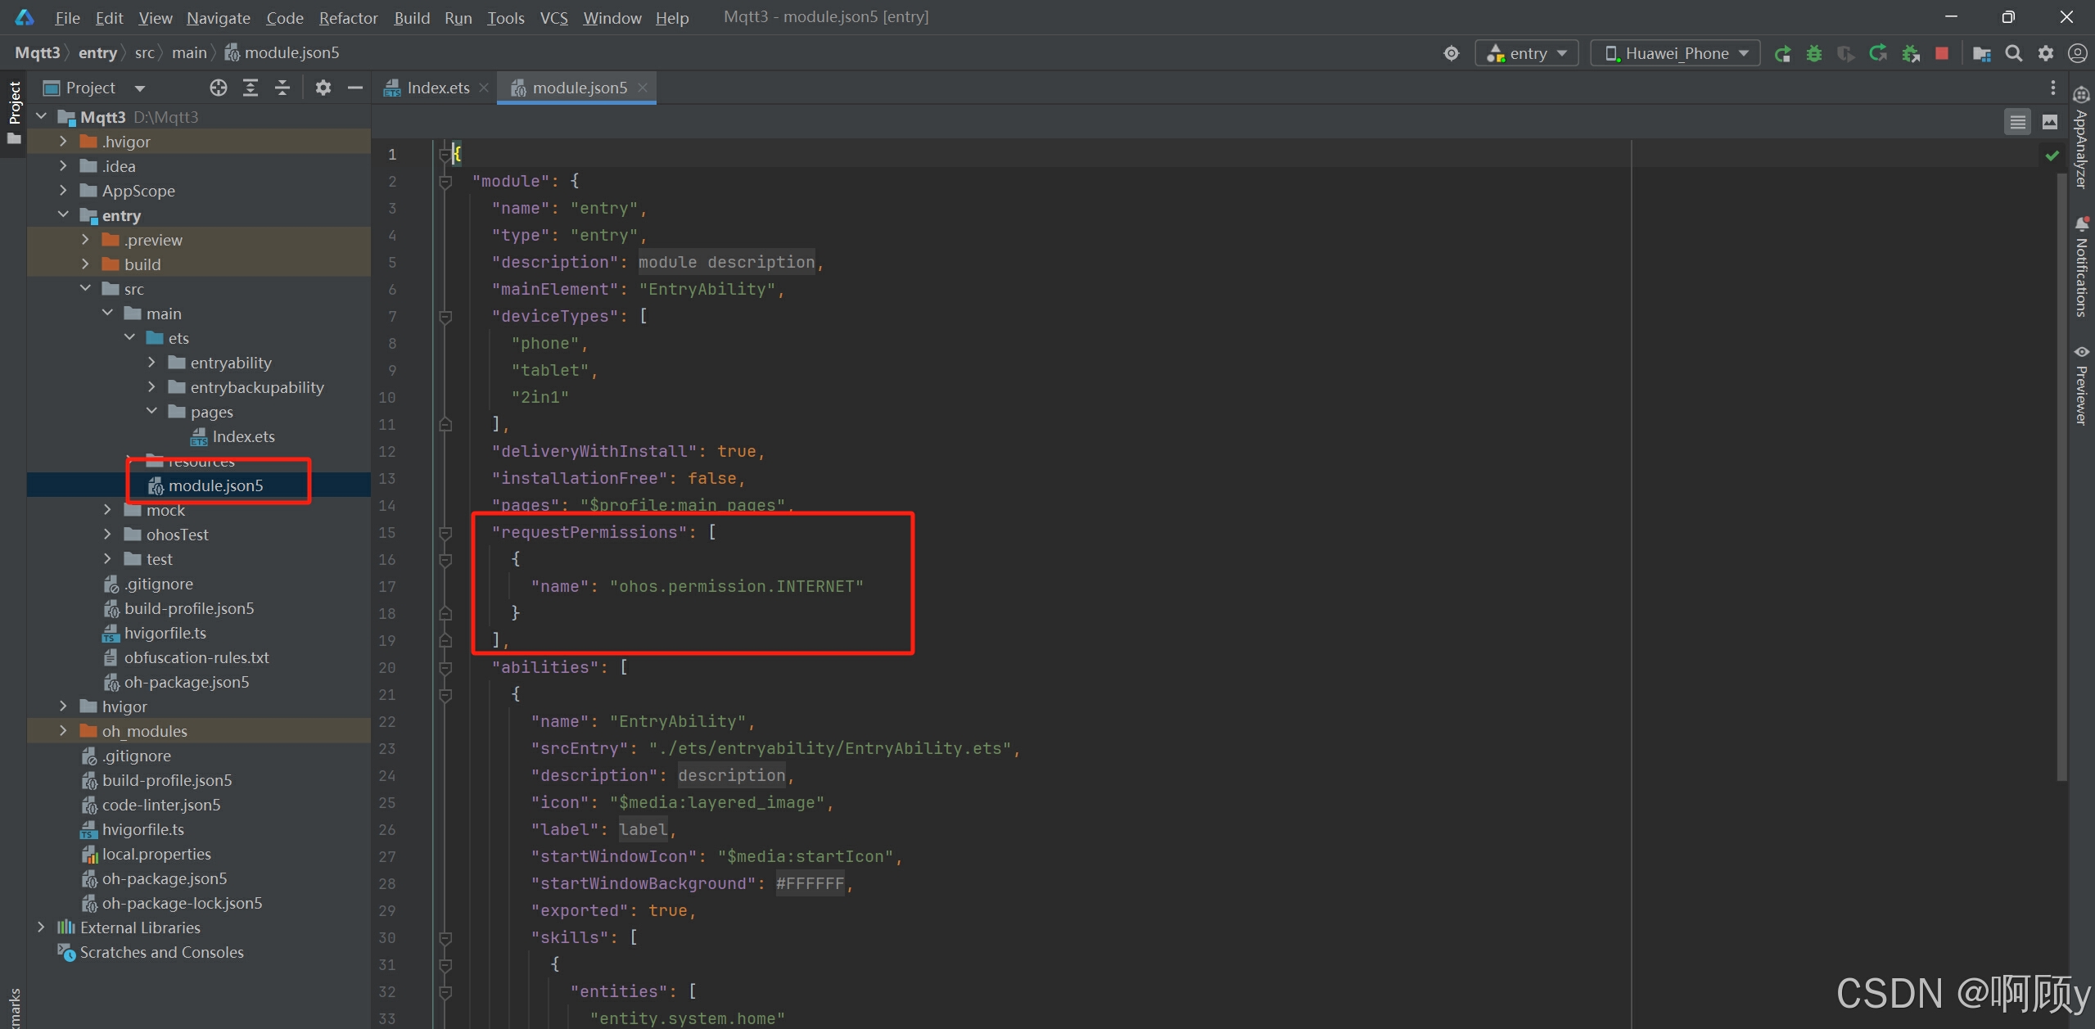2095x1029 pixels.
Task: Expand the oh_modules folder
Action: click(x=63, y=730)
